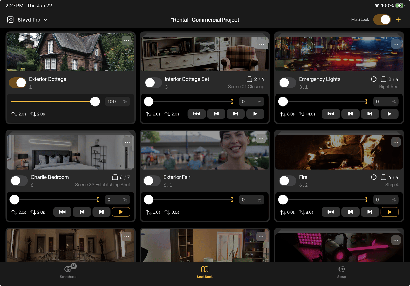Click the Fire intensity slider knob
The width and height of the screenshot is (410, 286).
coord(283,200)
